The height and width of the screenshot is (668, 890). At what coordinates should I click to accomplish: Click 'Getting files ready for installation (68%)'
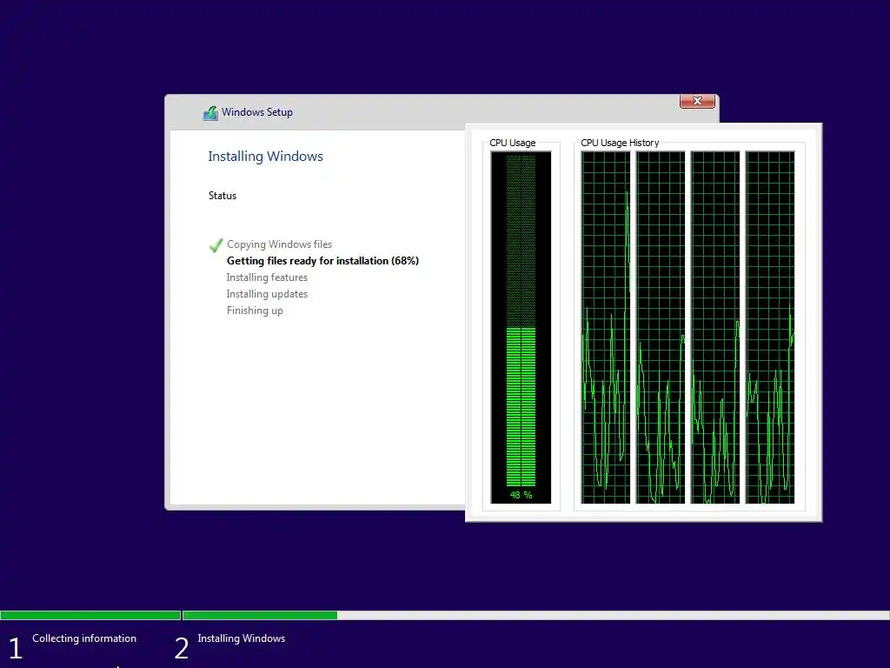pos(322,261)
